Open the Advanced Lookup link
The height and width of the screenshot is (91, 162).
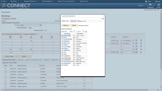click(83, 26)
